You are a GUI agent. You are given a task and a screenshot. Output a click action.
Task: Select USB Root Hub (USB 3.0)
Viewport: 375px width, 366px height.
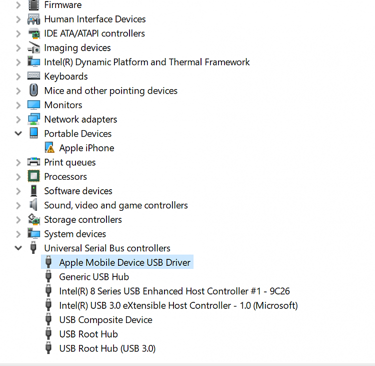click(107, 348)
